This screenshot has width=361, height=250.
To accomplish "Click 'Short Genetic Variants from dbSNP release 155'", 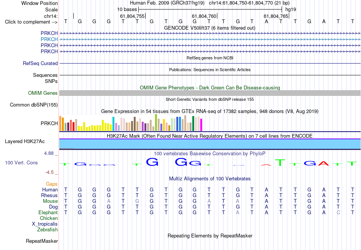I will (210, 99).
